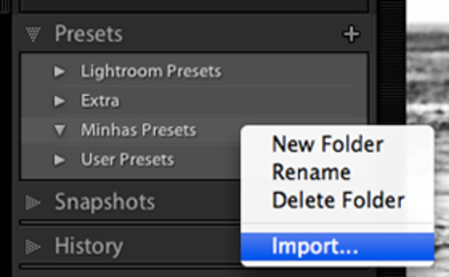Click the plus icon to create new preset
The width and height of the screenshot is (449, 277).
351,34
